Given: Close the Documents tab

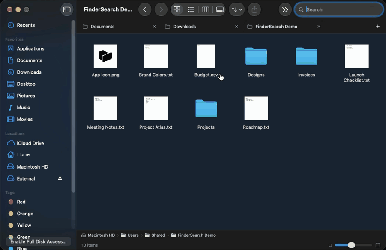Looking at the screenshot, I should click(154, 27).
